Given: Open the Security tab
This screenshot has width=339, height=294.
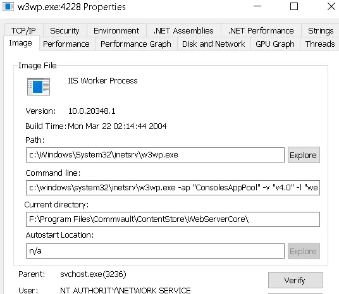Looking at the screenshot, I should pyautogui.click(x=65, y=30).
